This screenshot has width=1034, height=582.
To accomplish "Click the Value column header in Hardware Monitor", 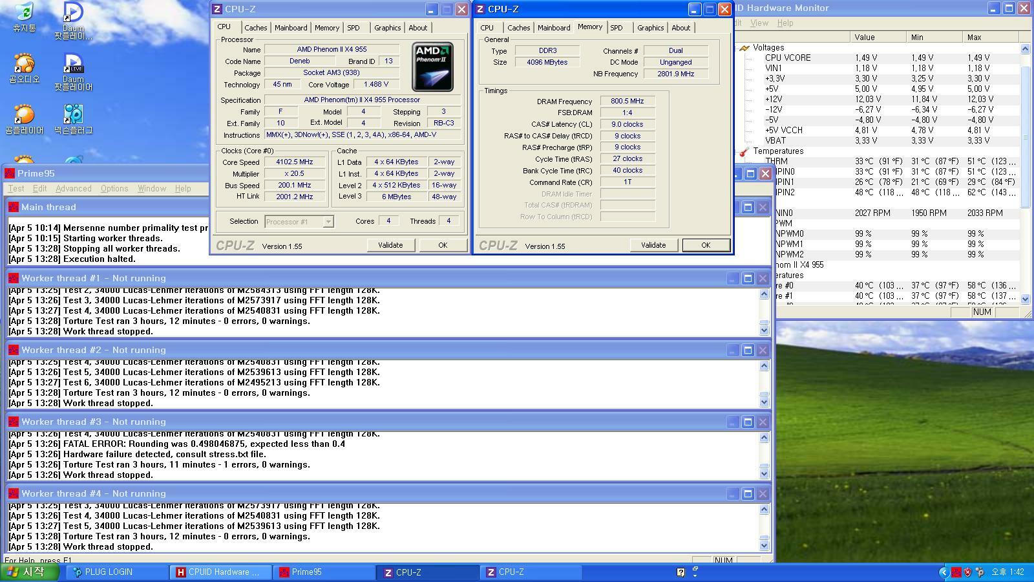I will [x=878, y=38].
